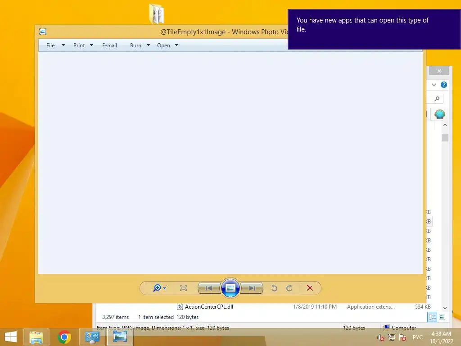Delete the image with red X
The width and height of the screenshot is (461, 346).
coord(310,288)
